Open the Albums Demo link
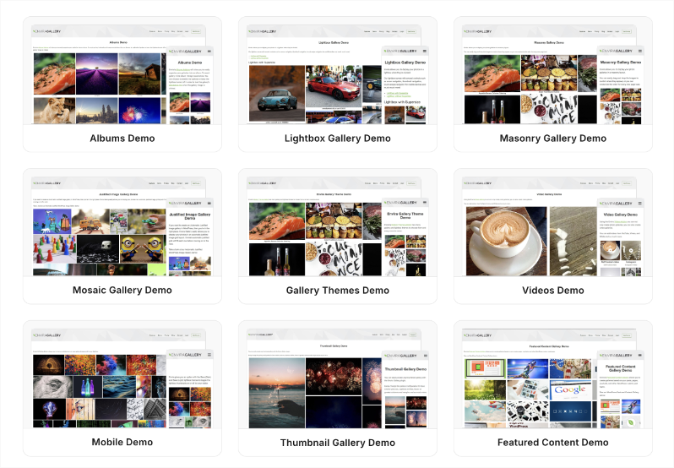The width and height of the screenshot is (674, 468). tap(122, 139)
